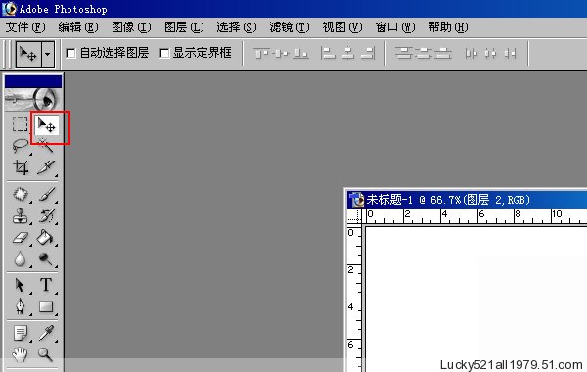
Task: Click the Adobe Online eye banner
Action: [33, 99]
